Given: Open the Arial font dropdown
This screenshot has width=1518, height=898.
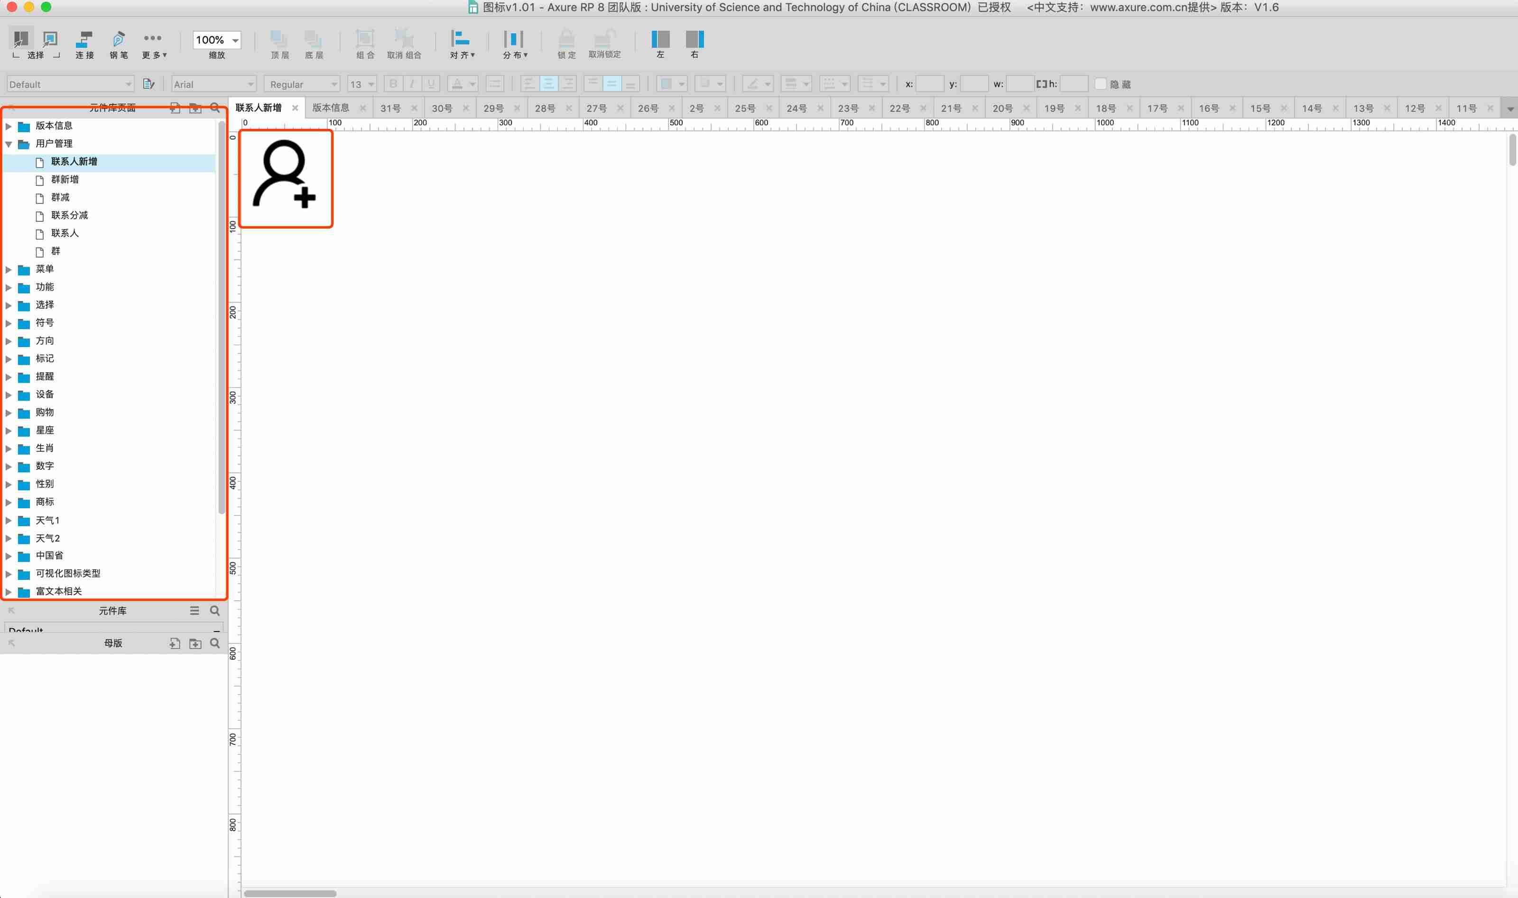Looking at the screenshot, I should coord(213,84).
